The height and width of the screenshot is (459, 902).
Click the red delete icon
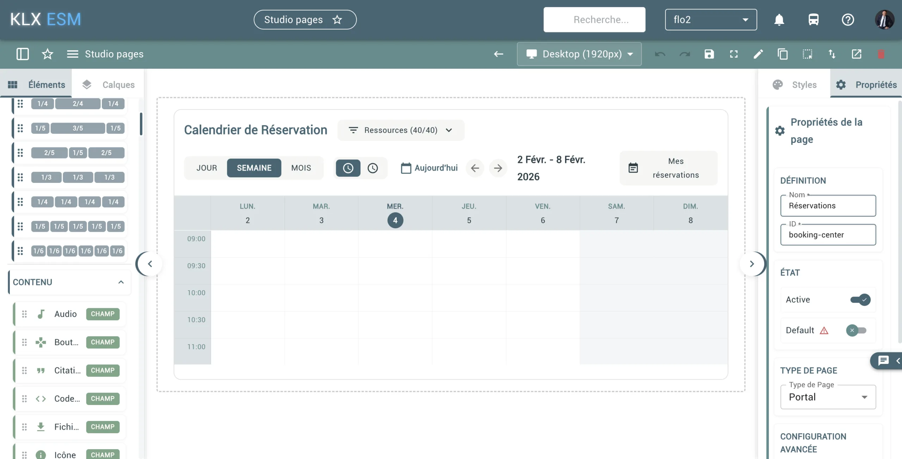point(881,54)
